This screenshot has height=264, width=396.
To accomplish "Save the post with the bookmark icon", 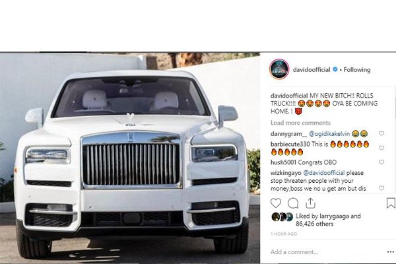I will 391,203.
